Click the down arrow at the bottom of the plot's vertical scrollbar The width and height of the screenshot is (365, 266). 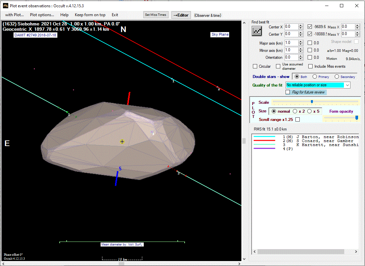coord(244,259)
